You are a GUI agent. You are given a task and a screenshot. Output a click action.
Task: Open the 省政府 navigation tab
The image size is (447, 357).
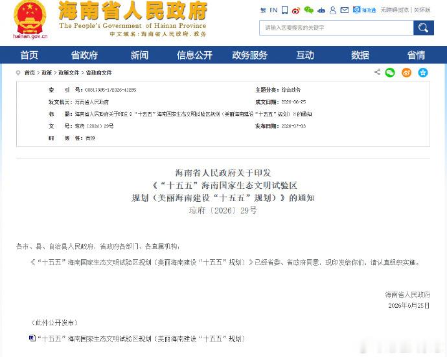click(84, 55)
